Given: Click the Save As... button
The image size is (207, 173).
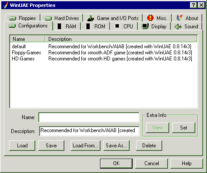Looking at the screenshot, I should point(117,146).
